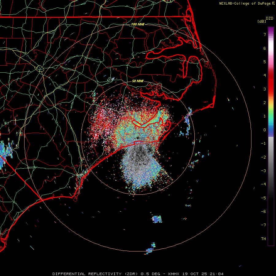Click the 5 value on color scale
276x276 pixels.
[265, 62]
